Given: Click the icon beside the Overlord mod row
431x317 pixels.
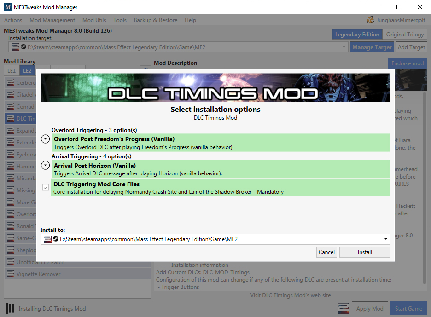Looking at the screenshot, I should (11, 214).
